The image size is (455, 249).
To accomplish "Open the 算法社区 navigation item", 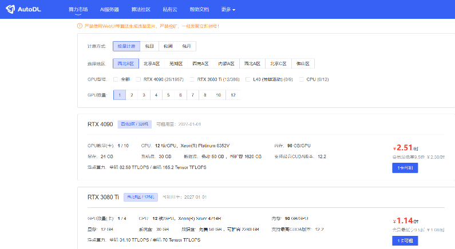I will (x=141, y=10).
